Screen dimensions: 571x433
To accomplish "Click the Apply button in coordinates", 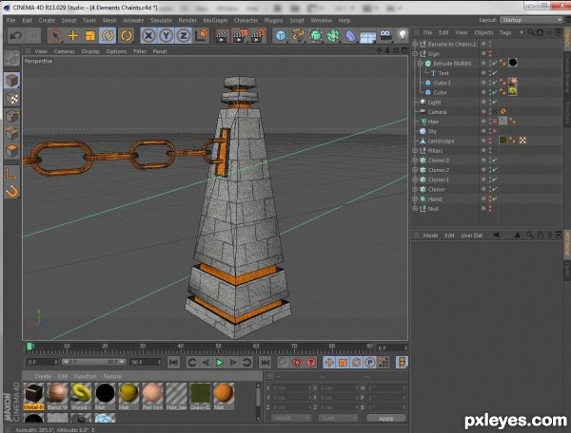I will pos(386,419).
